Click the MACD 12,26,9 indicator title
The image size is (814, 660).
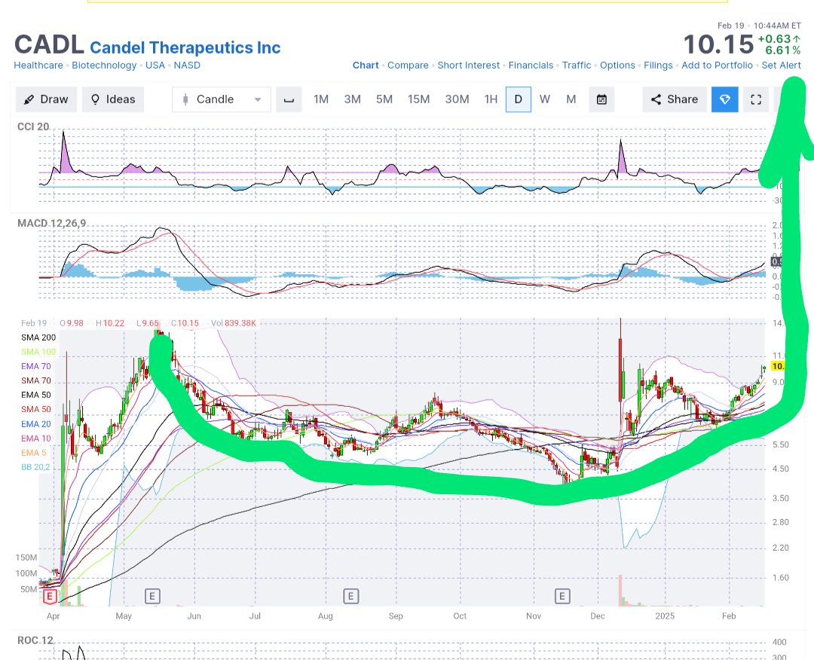pyautogui.click(x=51, y=223)
